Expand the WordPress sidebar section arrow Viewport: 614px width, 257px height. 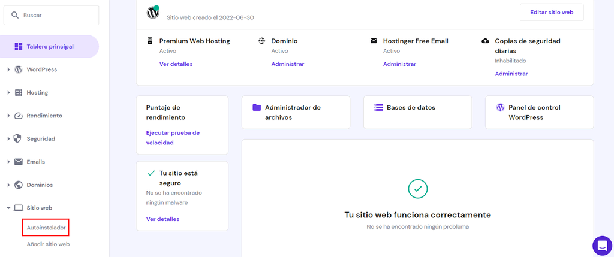click(8, 69)
